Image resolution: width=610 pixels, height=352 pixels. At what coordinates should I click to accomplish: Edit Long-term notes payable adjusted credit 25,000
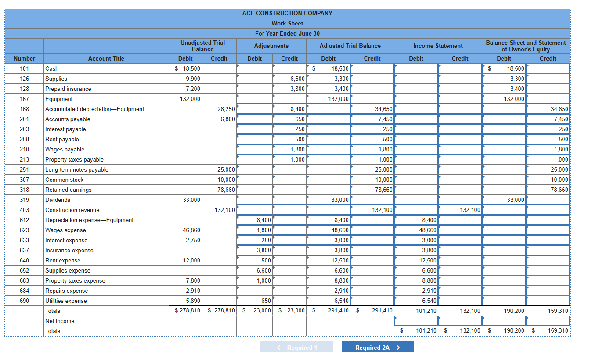(372, 169)
